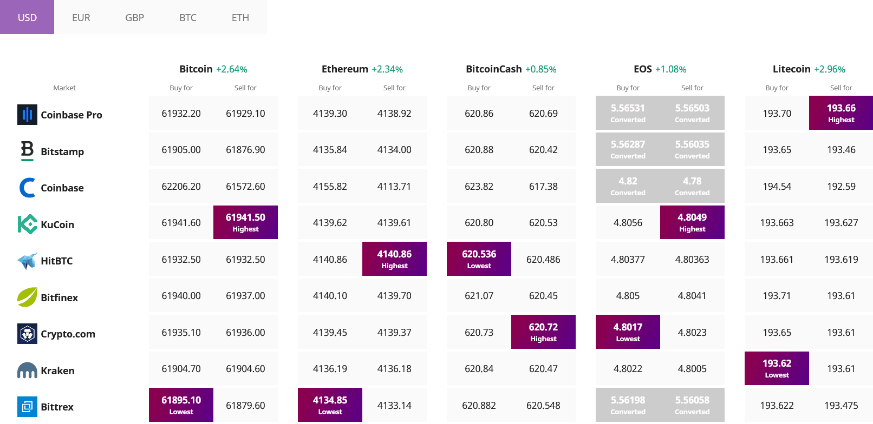Open the Crypto.com market name link
873x424 pixels.
68,334
